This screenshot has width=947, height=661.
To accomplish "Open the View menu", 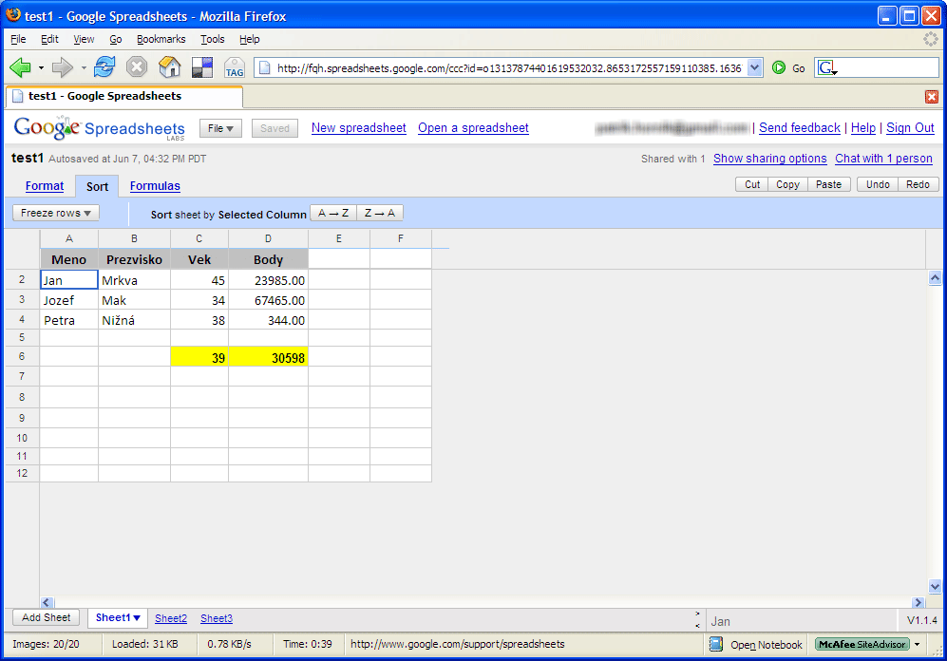I will point(84,39).
